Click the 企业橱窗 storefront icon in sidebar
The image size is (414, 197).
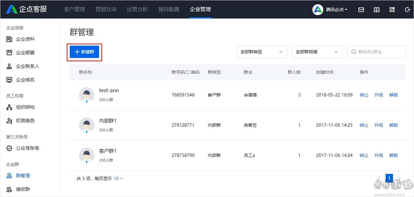coord(9,53)
